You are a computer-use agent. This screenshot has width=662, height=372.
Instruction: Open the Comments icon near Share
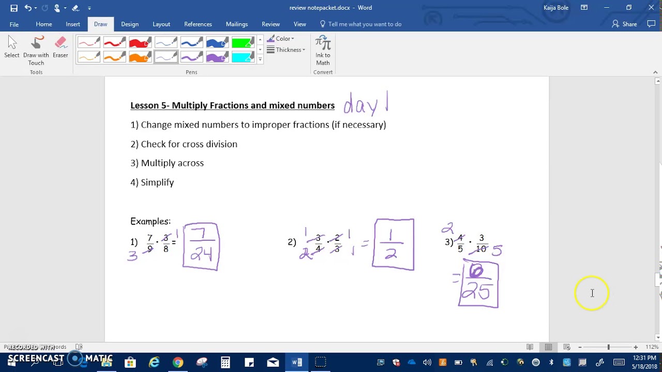point(651,24)
